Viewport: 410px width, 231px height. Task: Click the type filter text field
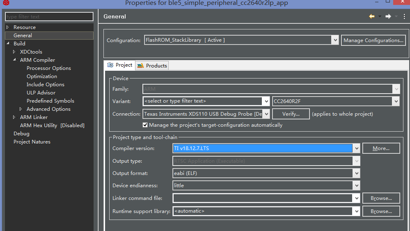coord(49,17)
